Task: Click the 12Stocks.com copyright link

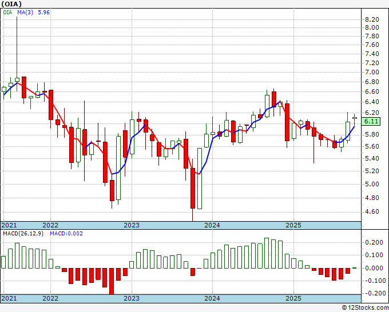Action: point(365,308)
